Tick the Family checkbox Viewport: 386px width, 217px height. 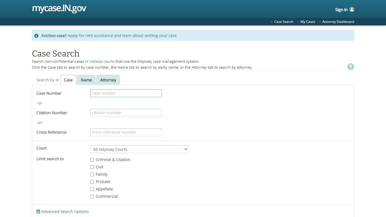(92, 174)
